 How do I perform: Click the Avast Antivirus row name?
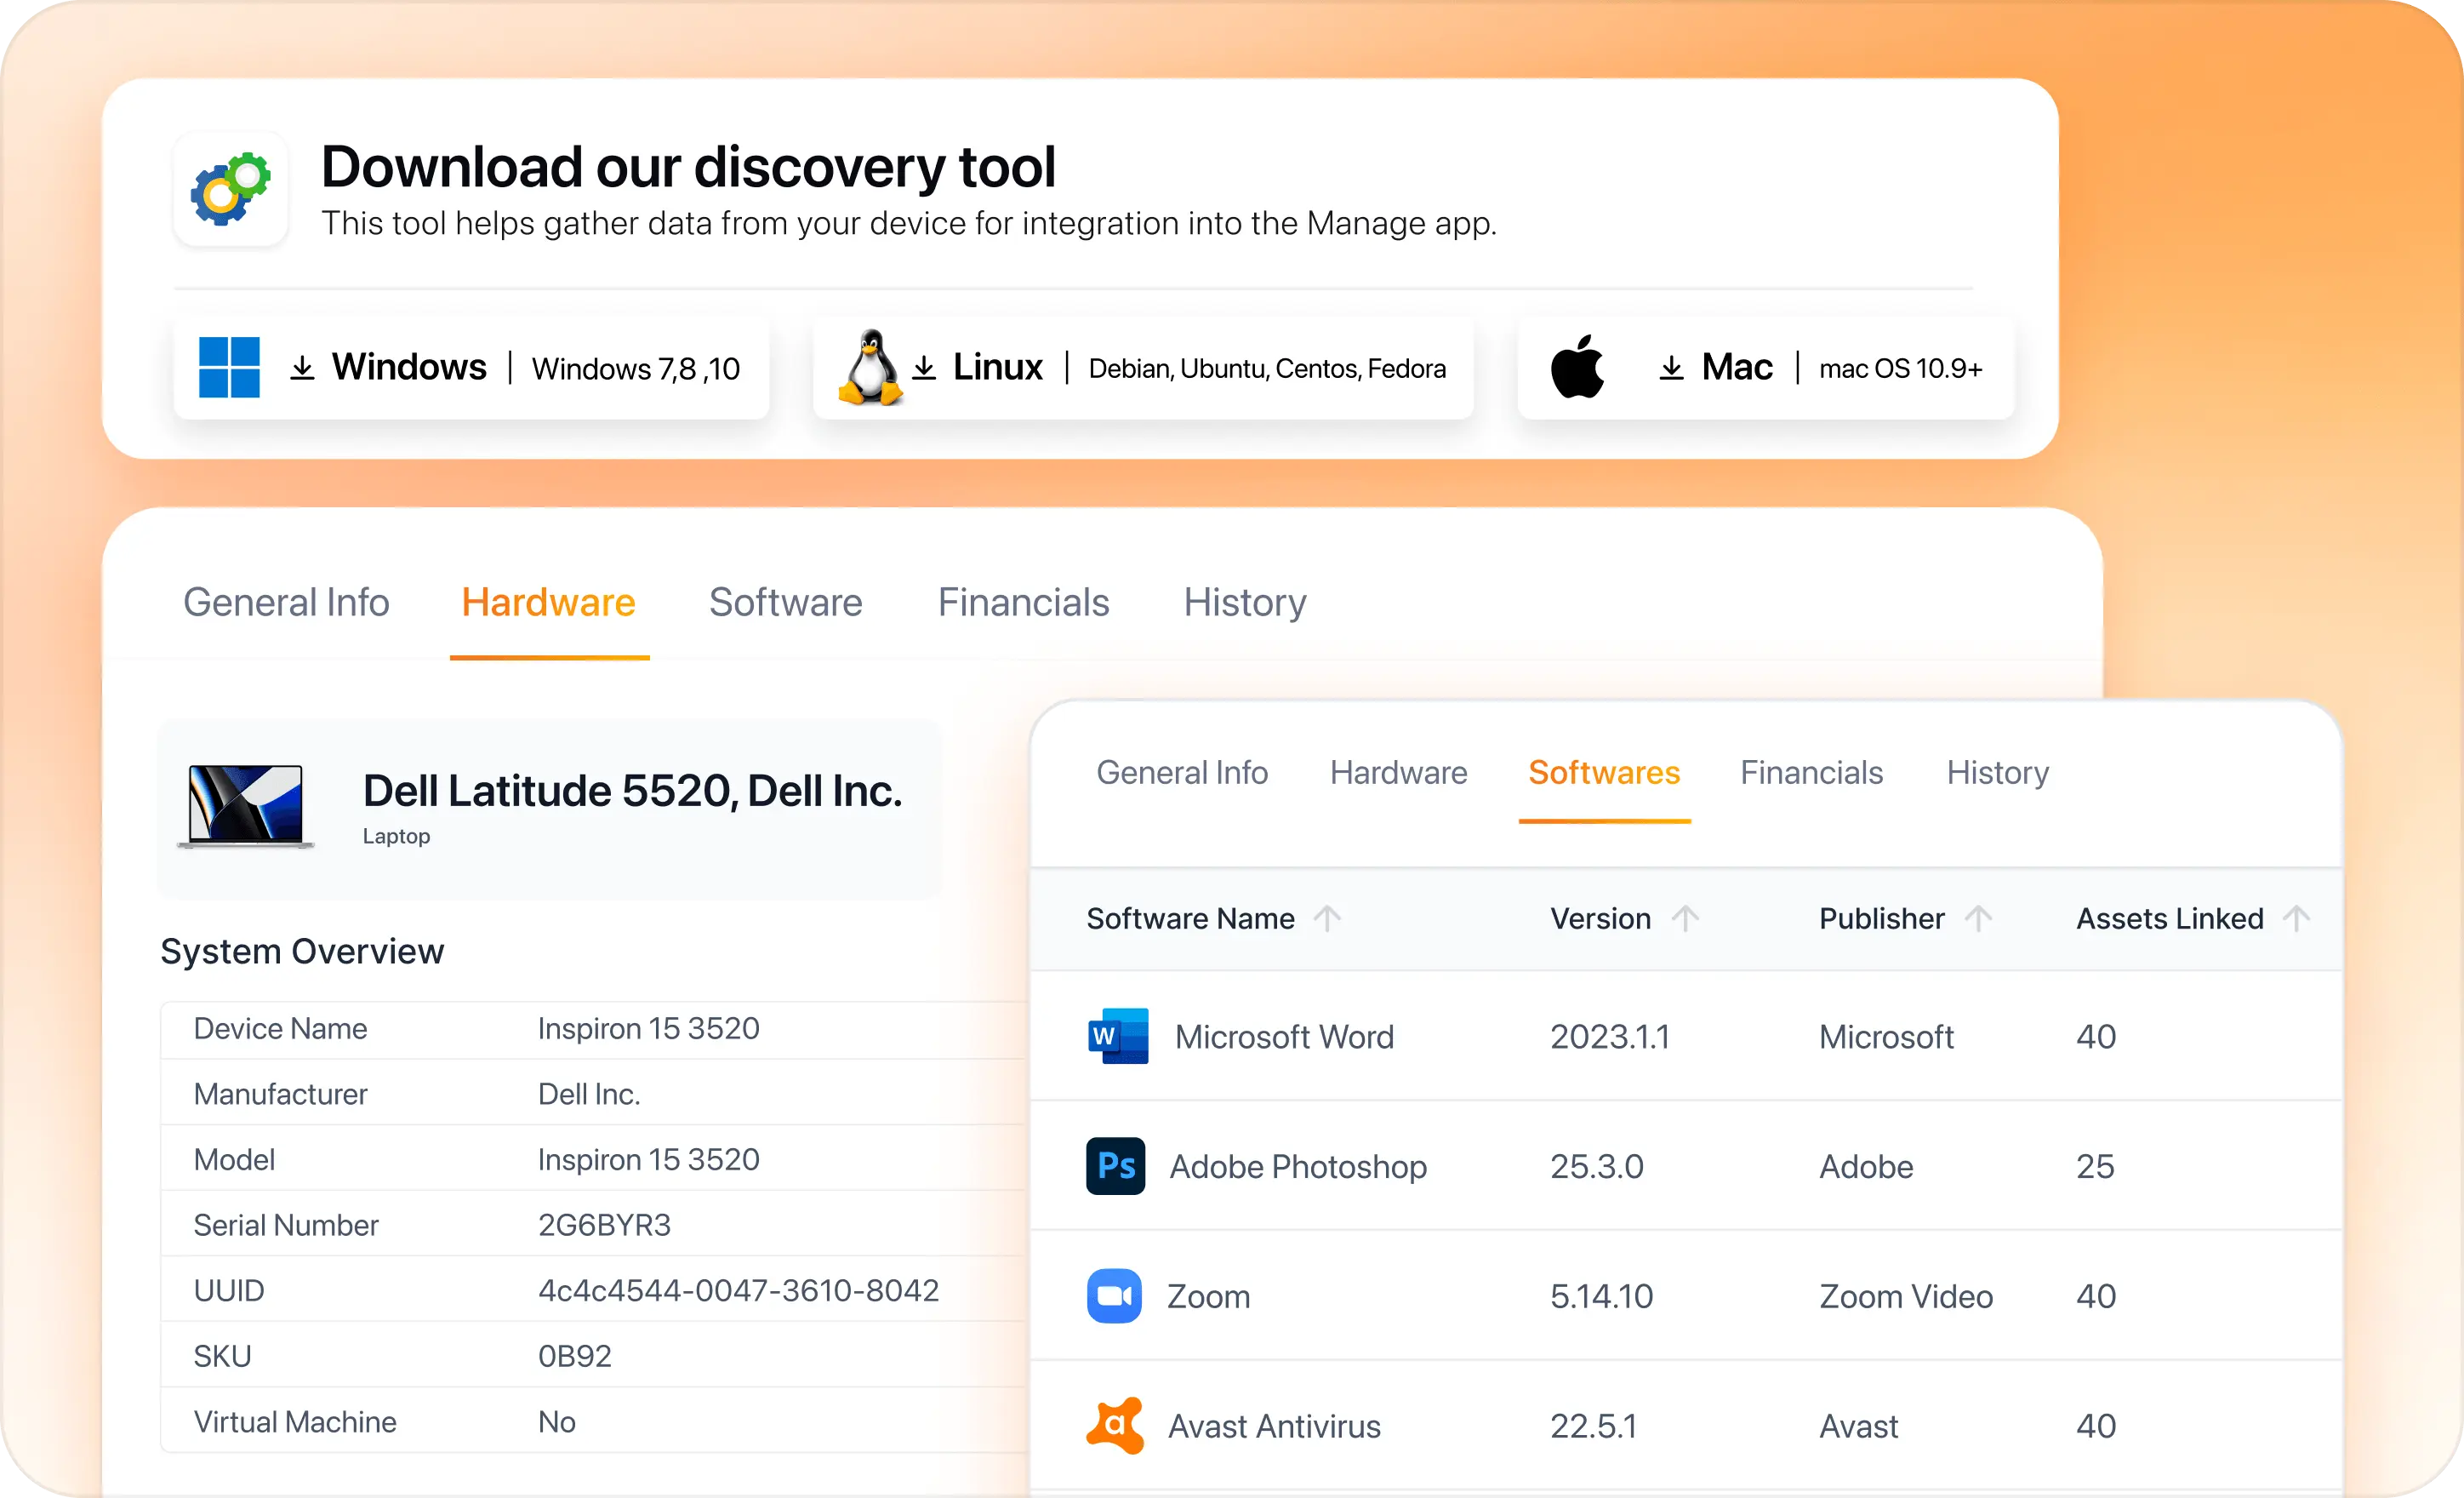[1274, 1426]
